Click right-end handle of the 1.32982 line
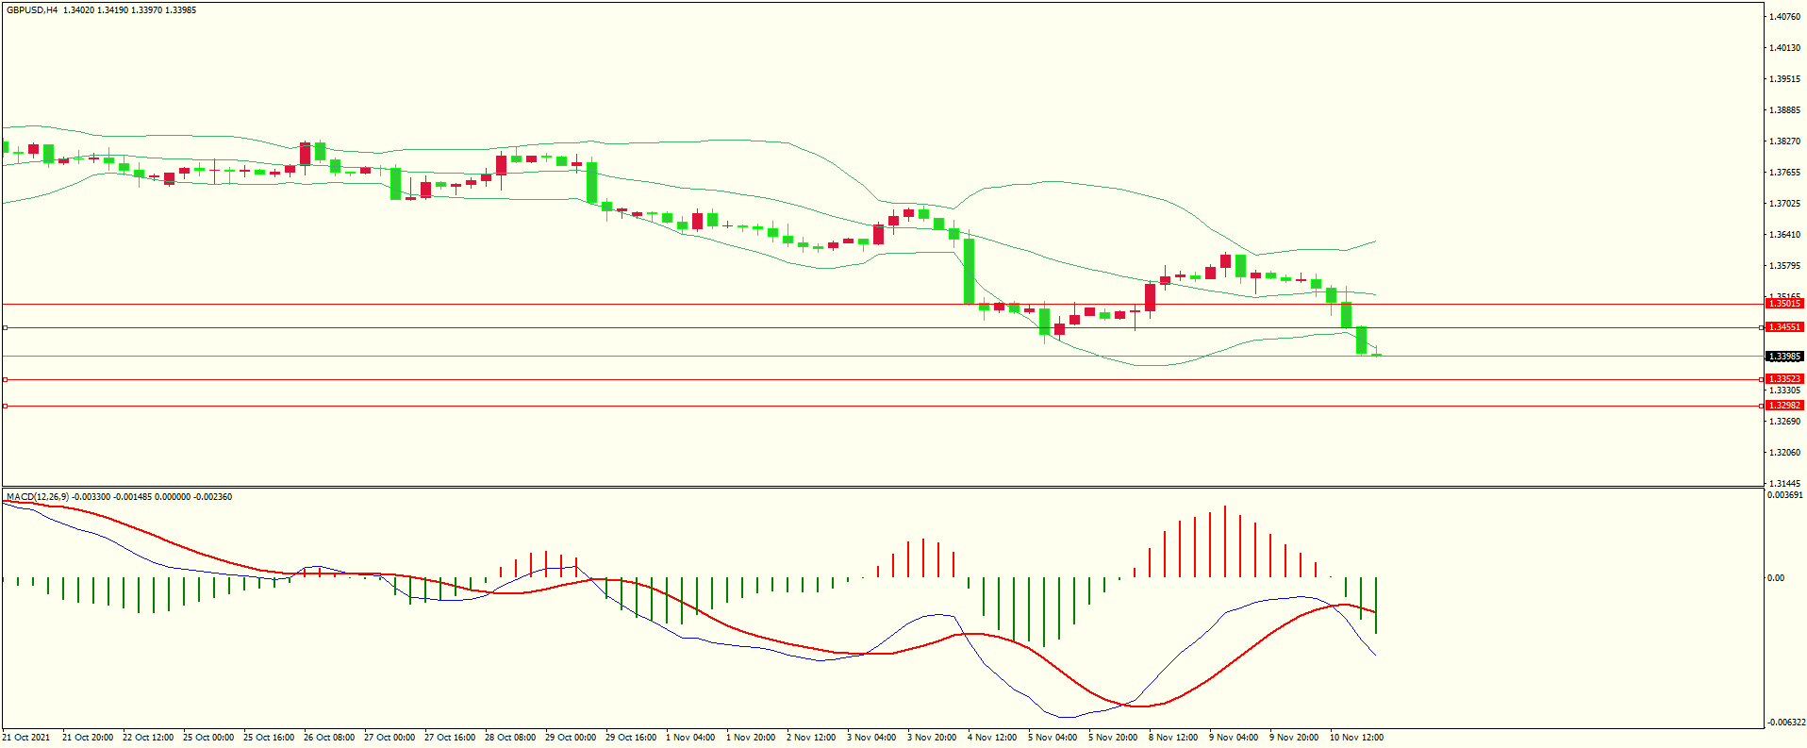This screenshot has height=748, width=1807. 1762,406
